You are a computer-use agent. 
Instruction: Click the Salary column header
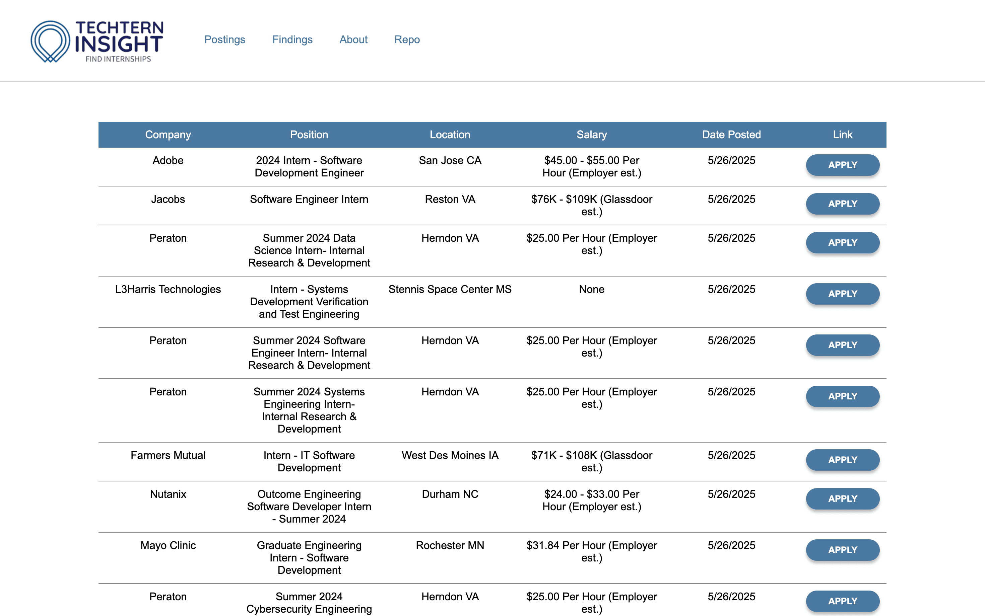pyautogui.click(x=592, y=135)
